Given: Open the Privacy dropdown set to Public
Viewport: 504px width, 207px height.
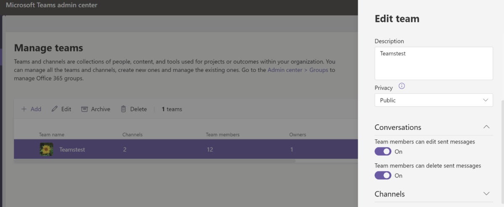Looking at the screenshot, I should pyautogui.click(x=434, y=100).
